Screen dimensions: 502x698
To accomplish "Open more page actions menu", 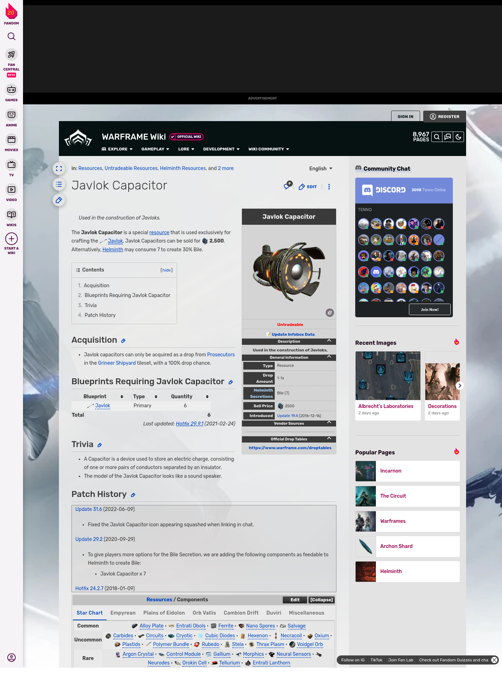I will (x=329, y=187).
